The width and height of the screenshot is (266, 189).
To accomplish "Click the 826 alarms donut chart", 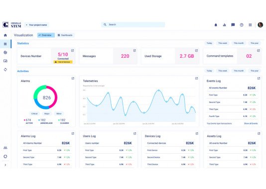I will point(45,97).
